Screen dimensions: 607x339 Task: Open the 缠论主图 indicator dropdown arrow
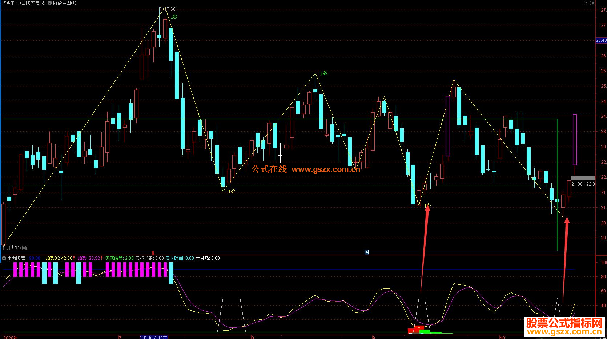(x=50, y=3)
